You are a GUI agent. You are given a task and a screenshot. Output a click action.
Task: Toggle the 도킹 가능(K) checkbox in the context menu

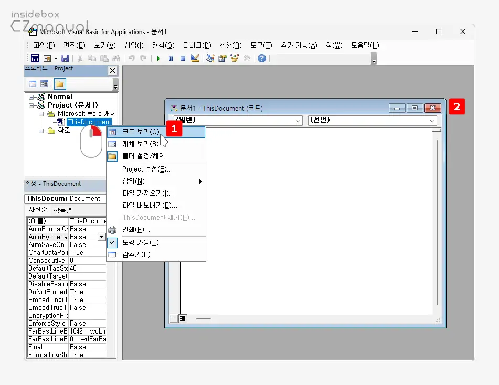112,242
